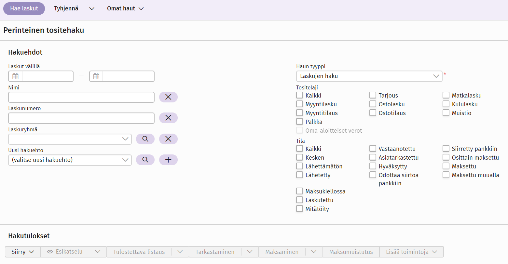Clear the Nimi field with X
Image resolution: width=508 pixels, height=264 pixels.
click(x=168, y=97)
